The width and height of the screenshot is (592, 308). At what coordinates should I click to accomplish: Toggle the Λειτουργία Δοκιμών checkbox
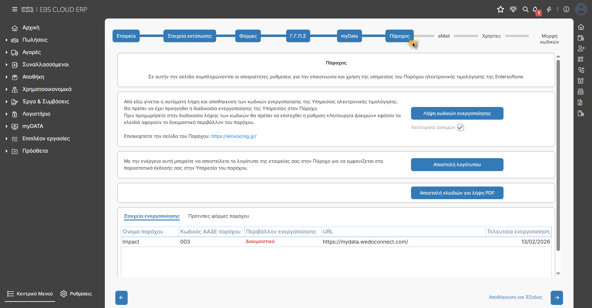pyautogui.click(x=460, y=127)
